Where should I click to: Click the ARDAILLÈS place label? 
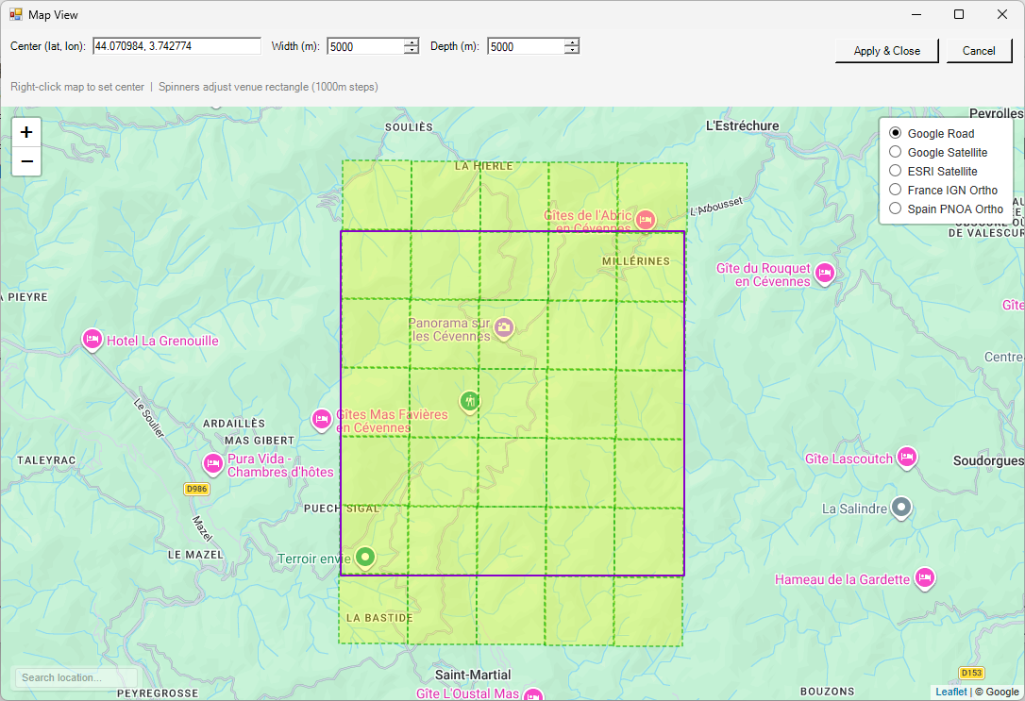(x=234, y=424)
